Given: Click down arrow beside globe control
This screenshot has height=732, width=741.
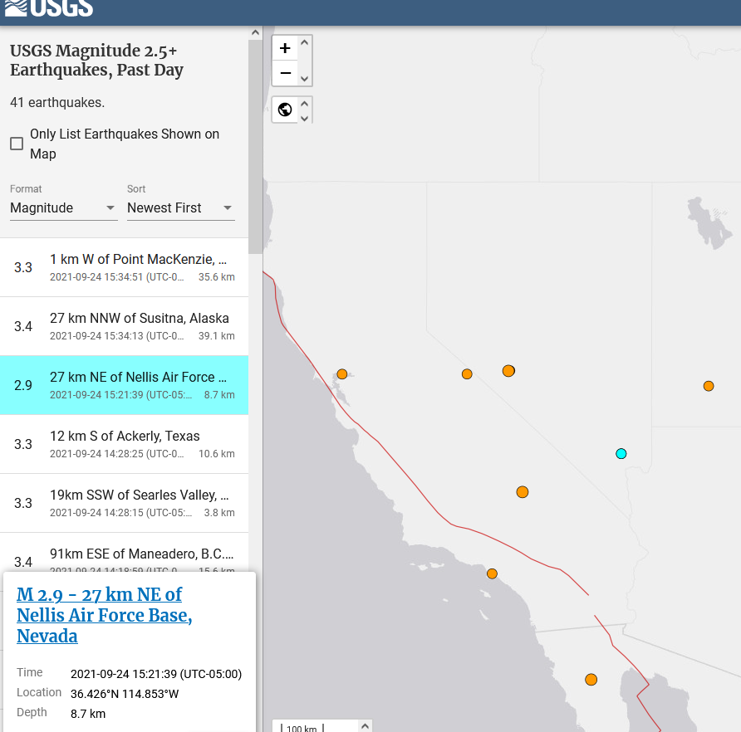Looking at the screenshot, I should tap(305, 118).
